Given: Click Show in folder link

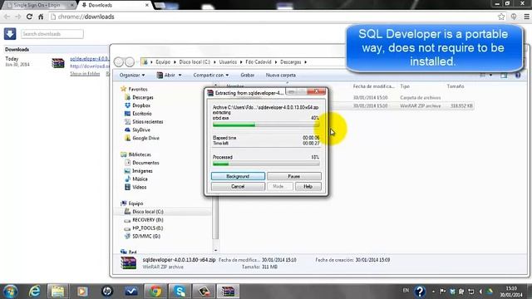Looking at the screenshot, I should 85,74.
